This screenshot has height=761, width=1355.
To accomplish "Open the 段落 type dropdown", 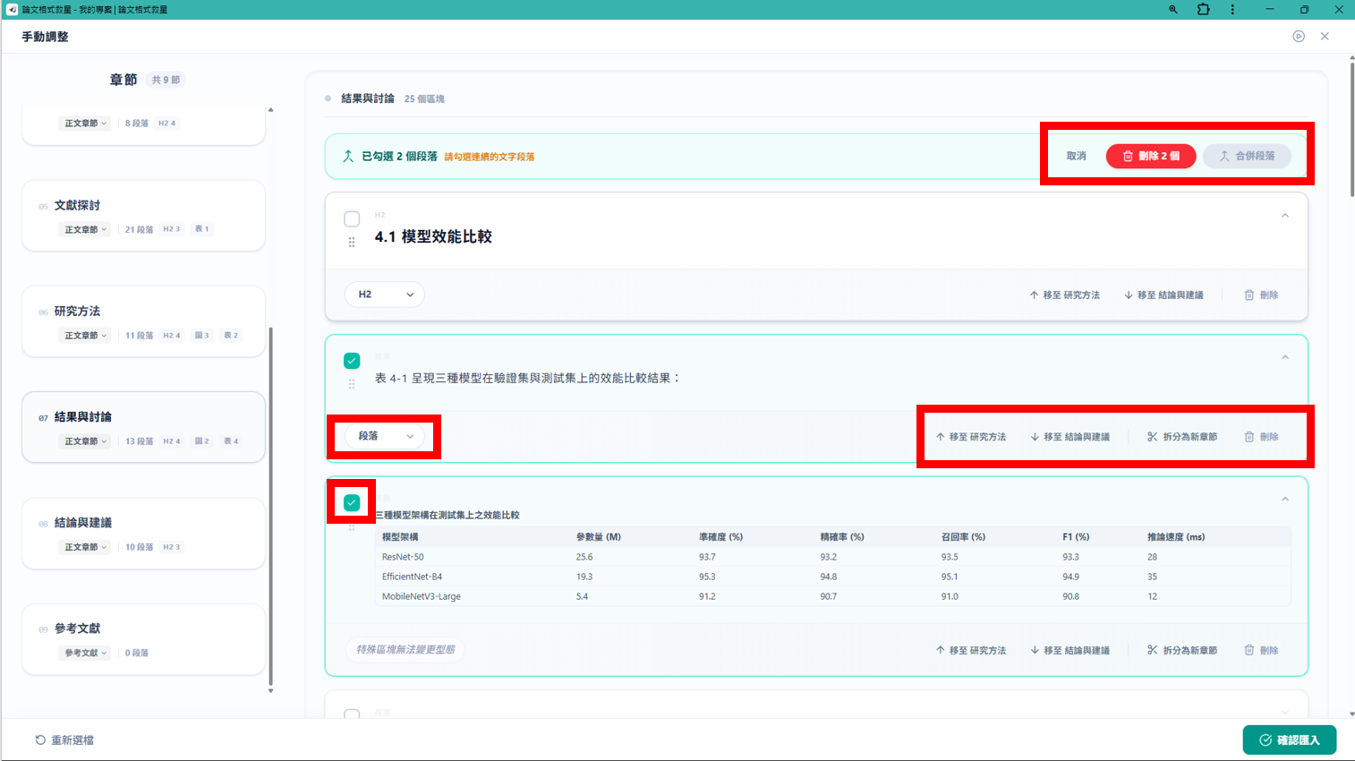I will (x=385, y=436).
